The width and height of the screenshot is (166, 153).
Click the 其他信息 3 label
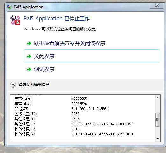(x=25, y=129)
